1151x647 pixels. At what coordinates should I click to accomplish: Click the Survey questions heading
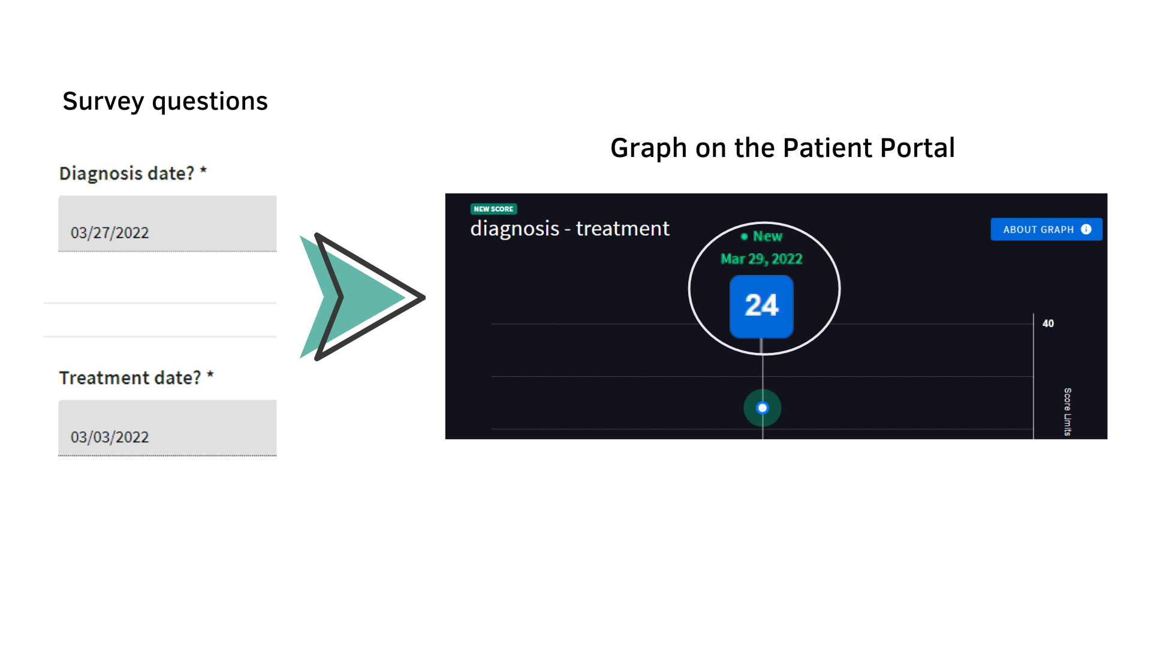(165, 101)
